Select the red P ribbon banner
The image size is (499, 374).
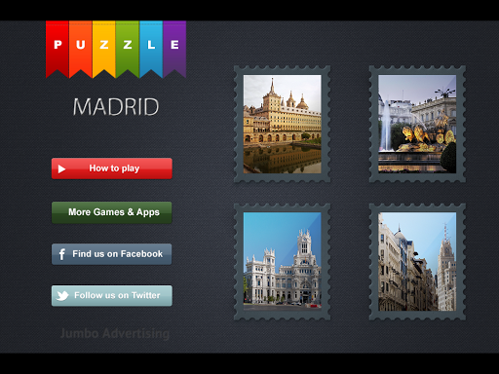58,49
